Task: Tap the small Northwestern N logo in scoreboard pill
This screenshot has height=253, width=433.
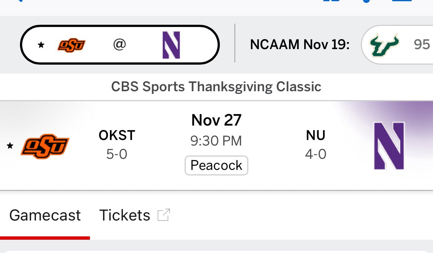Action: pyautogui.click(x=171, y=45)
